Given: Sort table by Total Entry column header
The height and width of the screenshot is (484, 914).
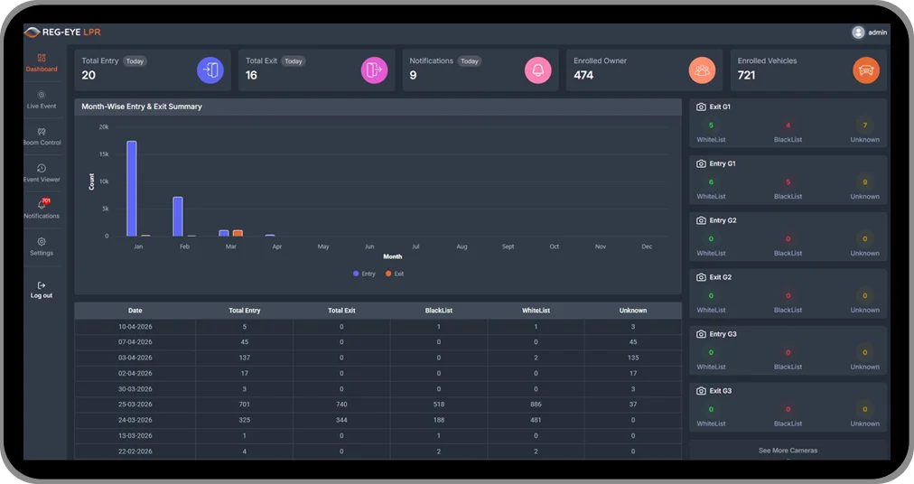Looking at the screenshot, I should point(244,311).
